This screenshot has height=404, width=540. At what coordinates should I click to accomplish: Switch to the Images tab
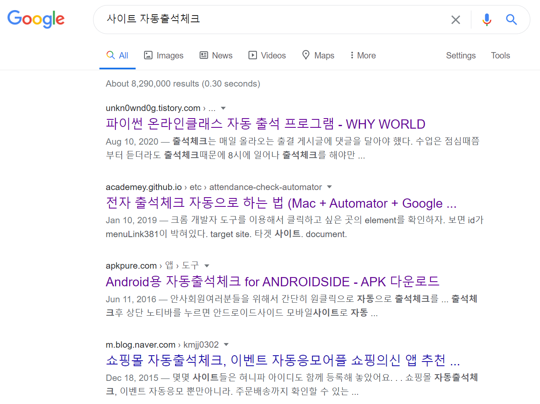pyautogui.click(x=164, y=55)
